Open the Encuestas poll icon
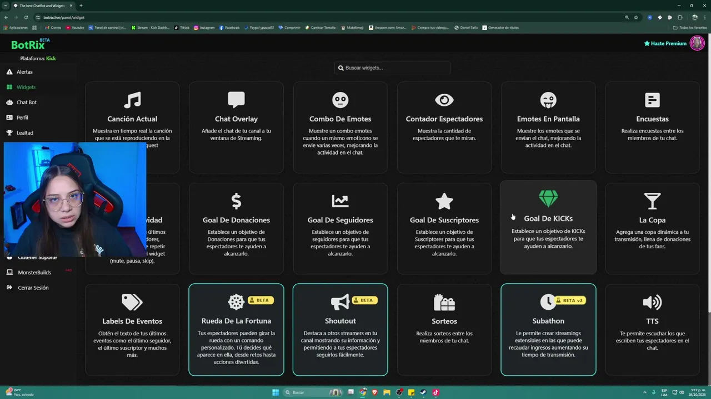711x399 pixels. 652,100
